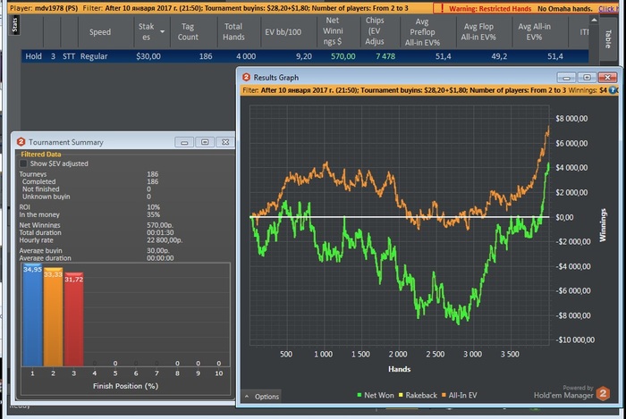The image size is (626, 419).
Task: Maximize the Tournament Summary window
Action: 205,142
